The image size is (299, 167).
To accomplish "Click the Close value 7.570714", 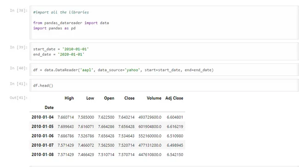I will (126, 155).
